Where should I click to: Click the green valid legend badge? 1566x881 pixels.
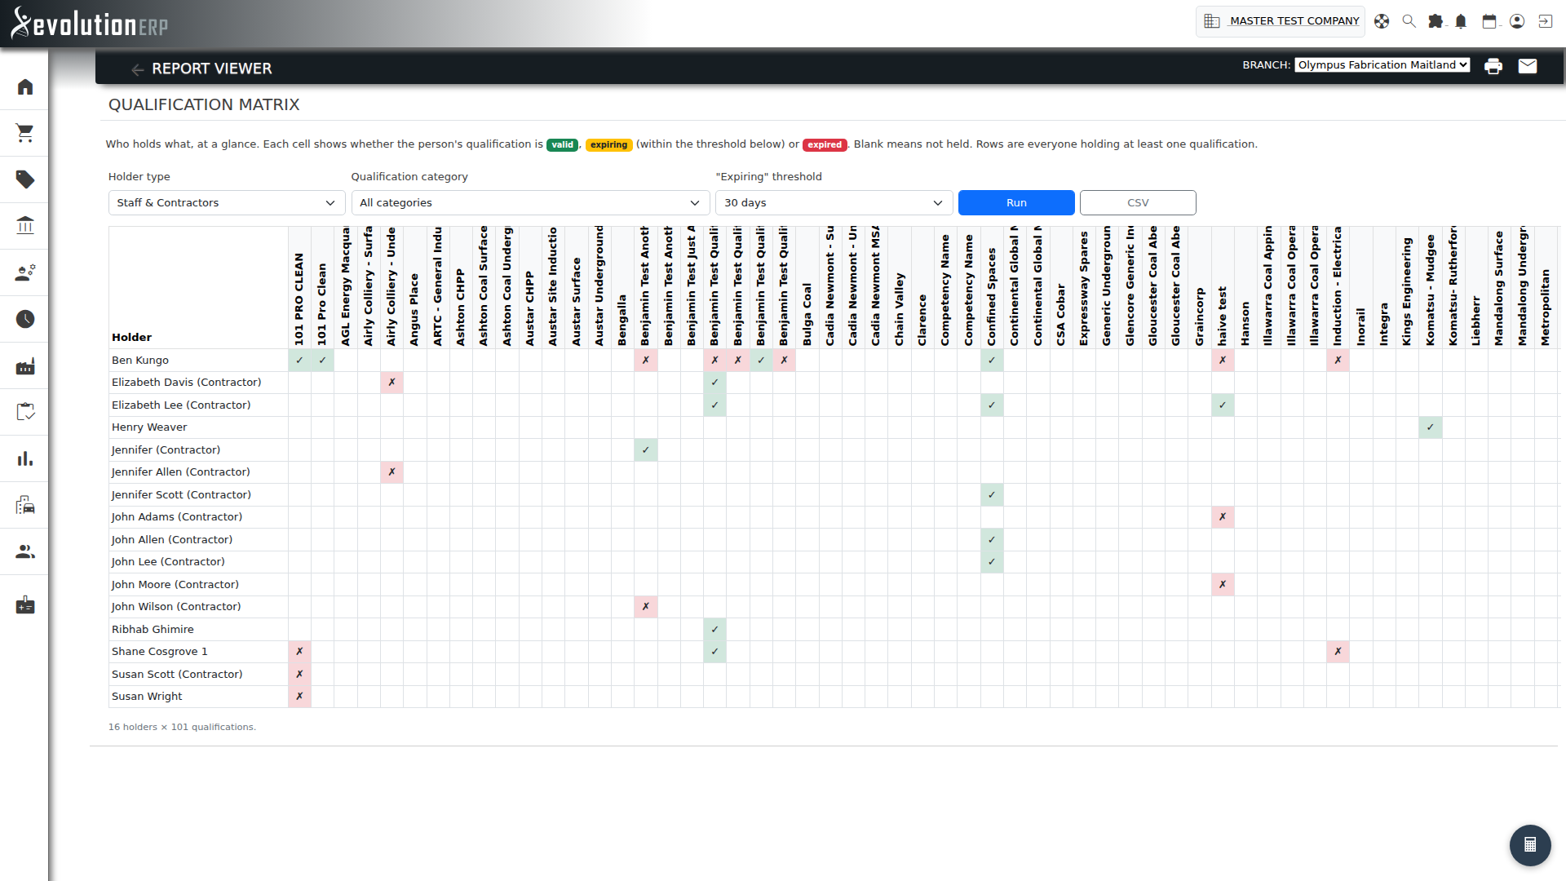[562, 145]
